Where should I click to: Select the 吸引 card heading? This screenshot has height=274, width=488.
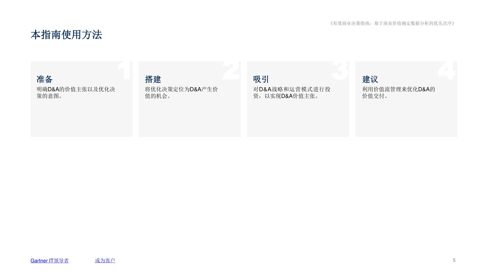(x=261, y=79)
